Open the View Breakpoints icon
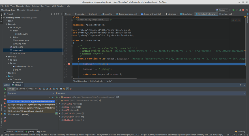Viewport: 249px width, 136px height. coord(5,103)
